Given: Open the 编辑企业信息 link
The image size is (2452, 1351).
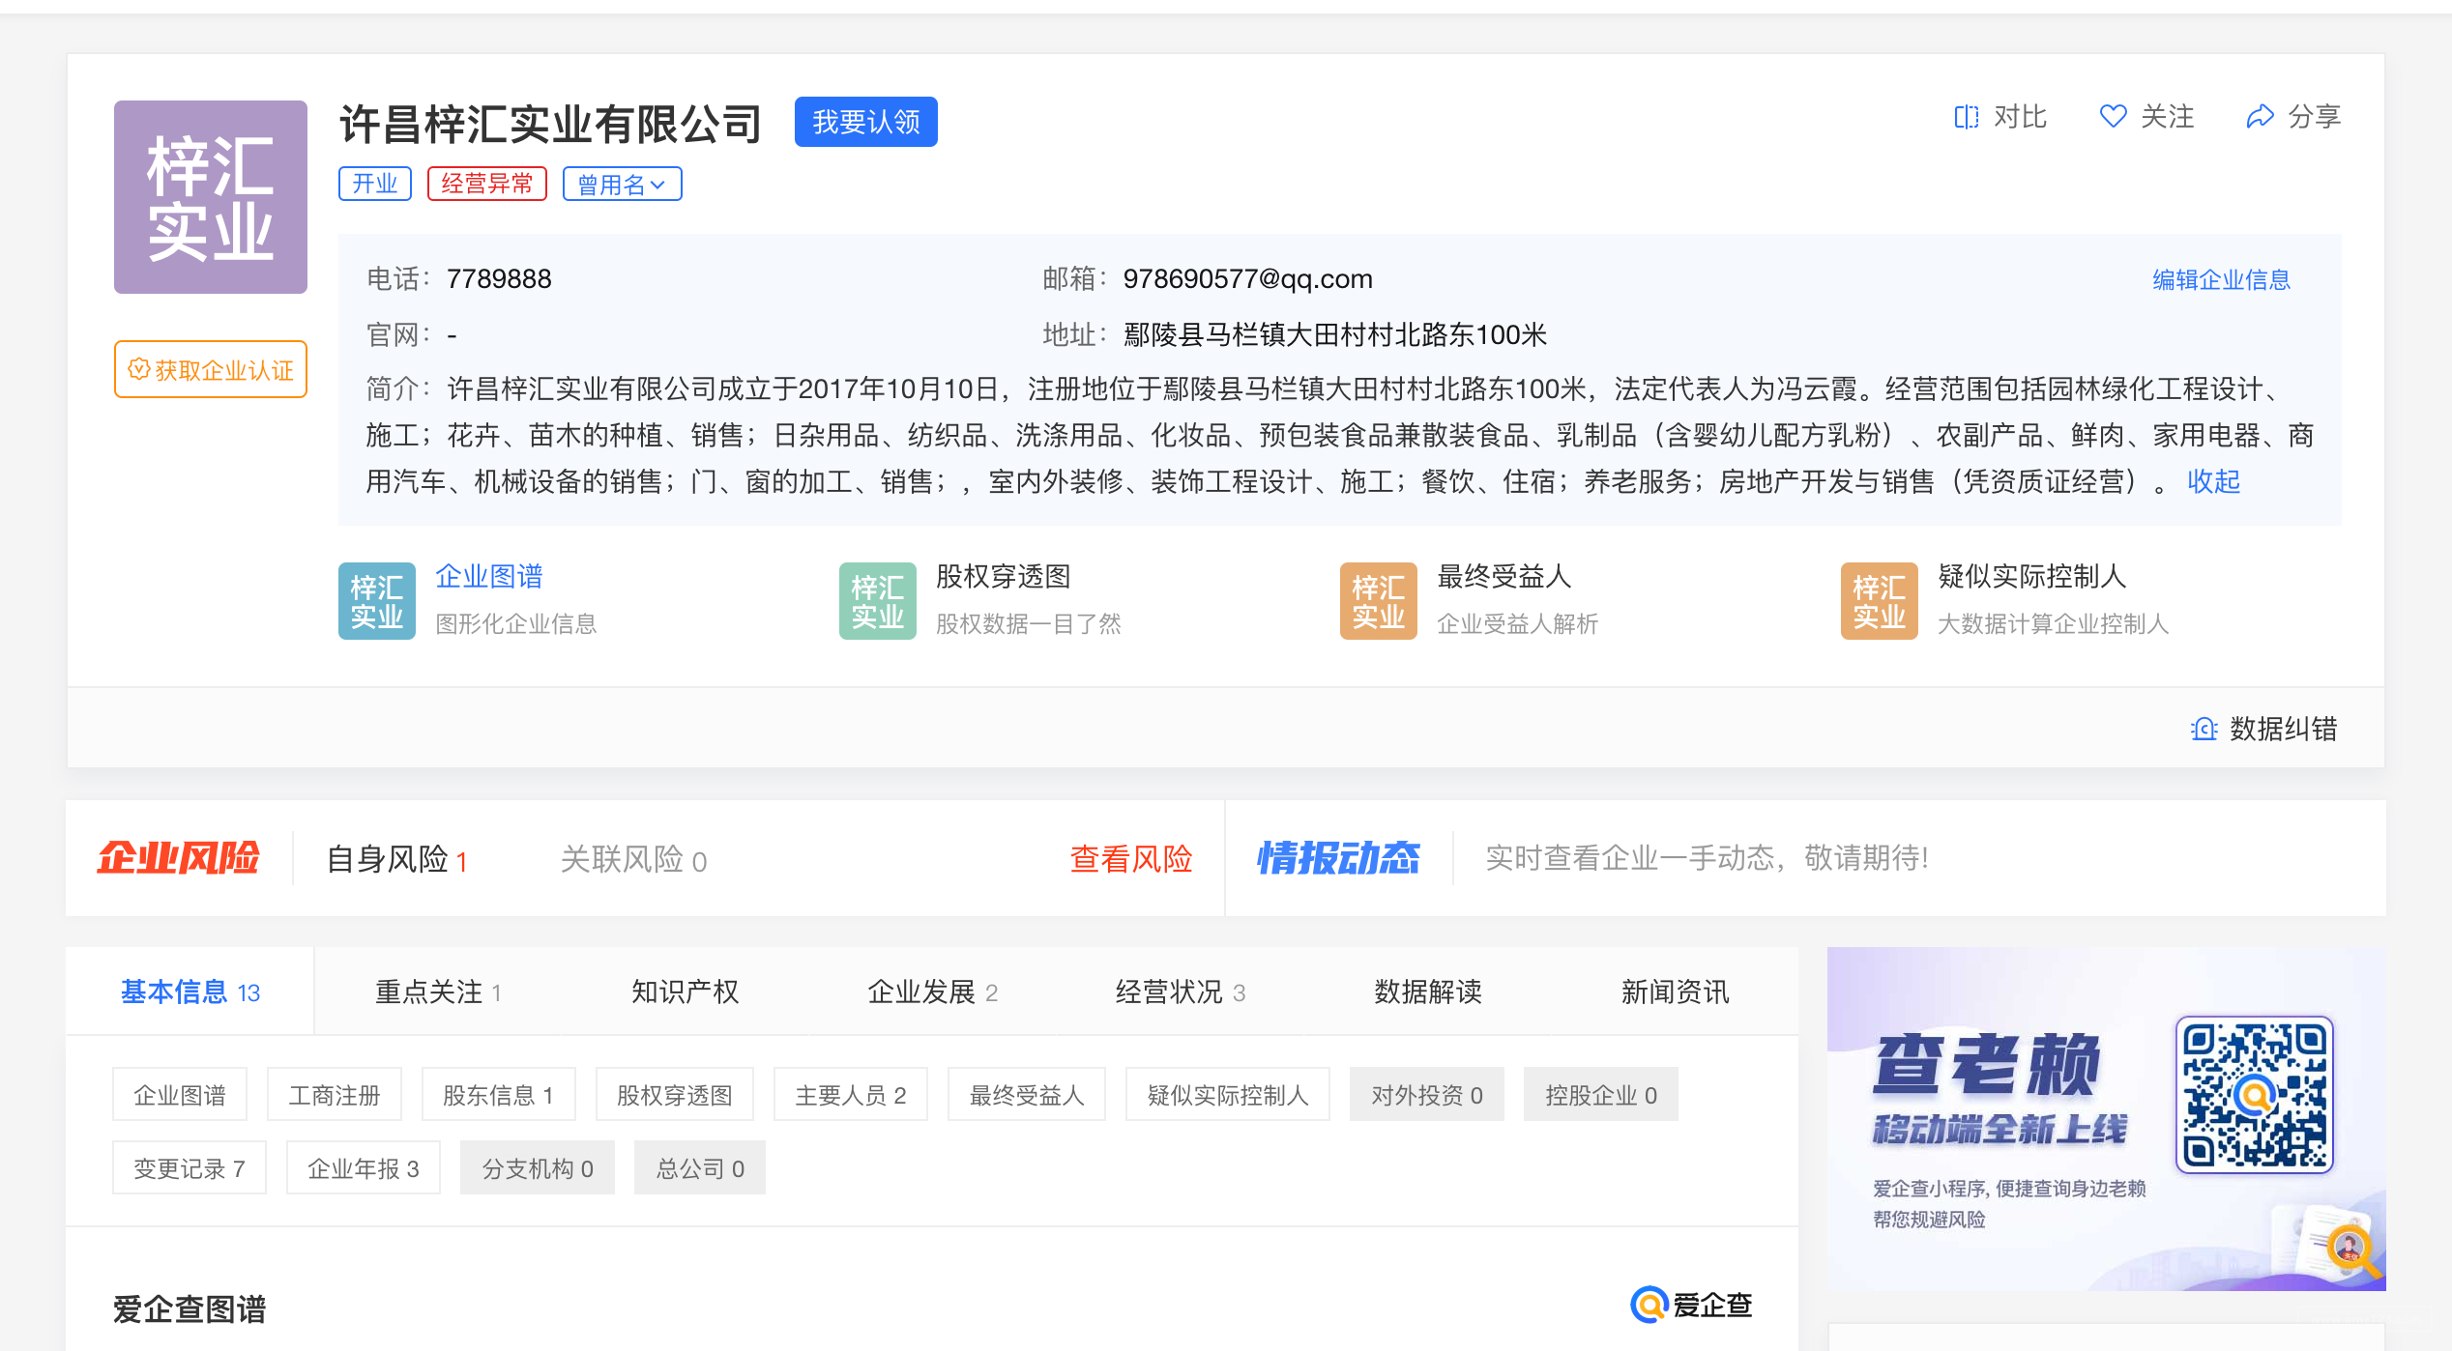Looking at the screenshot, I should [2221, 280].
